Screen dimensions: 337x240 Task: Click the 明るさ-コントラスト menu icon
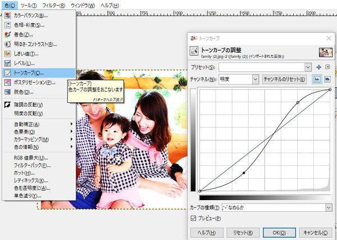pos(8,44)
